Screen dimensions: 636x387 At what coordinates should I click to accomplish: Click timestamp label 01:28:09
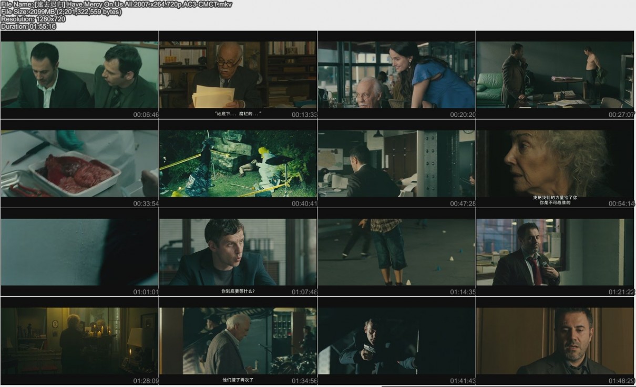pyautogui.click(x=146, y=381)
